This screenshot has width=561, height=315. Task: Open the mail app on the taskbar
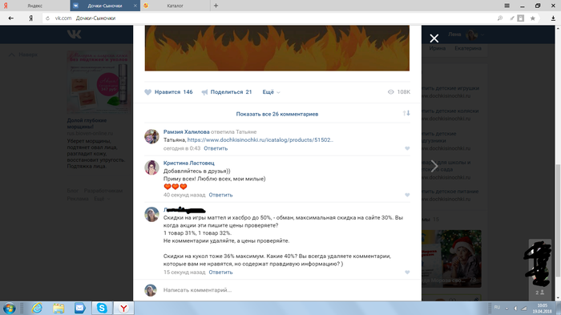pos(80,309)
